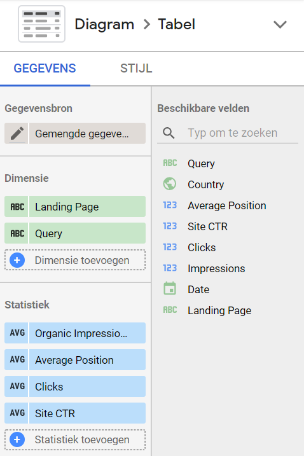Click the 123 icon beside Impressions field
The width and height of the screenshot is (304, 456).
pos(170,268)
